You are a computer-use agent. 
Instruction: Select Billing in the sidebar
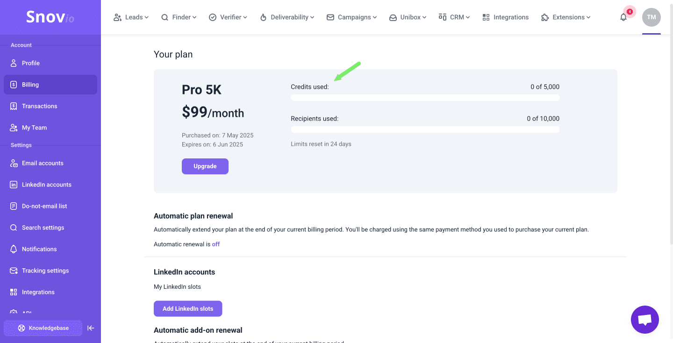(30, 85)
